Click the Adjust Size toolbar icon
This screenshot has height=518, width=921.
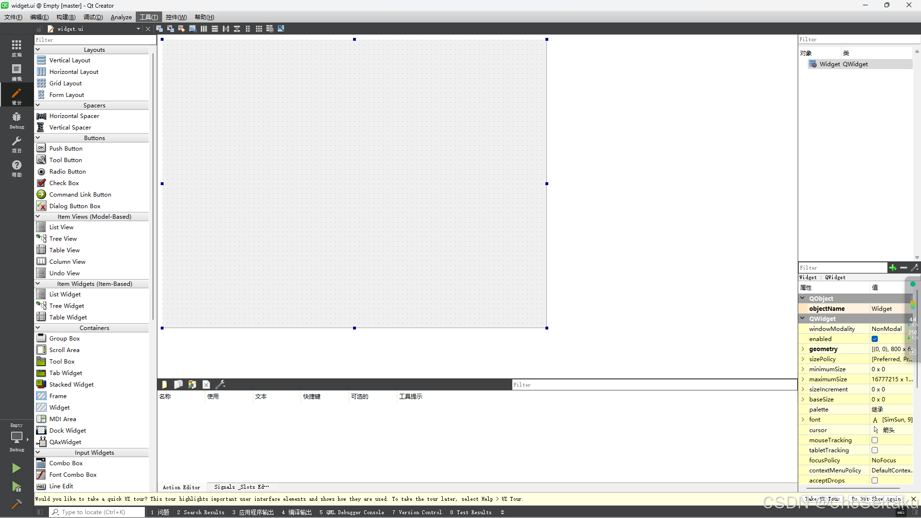pyautogui.click(x=281, y=29)
